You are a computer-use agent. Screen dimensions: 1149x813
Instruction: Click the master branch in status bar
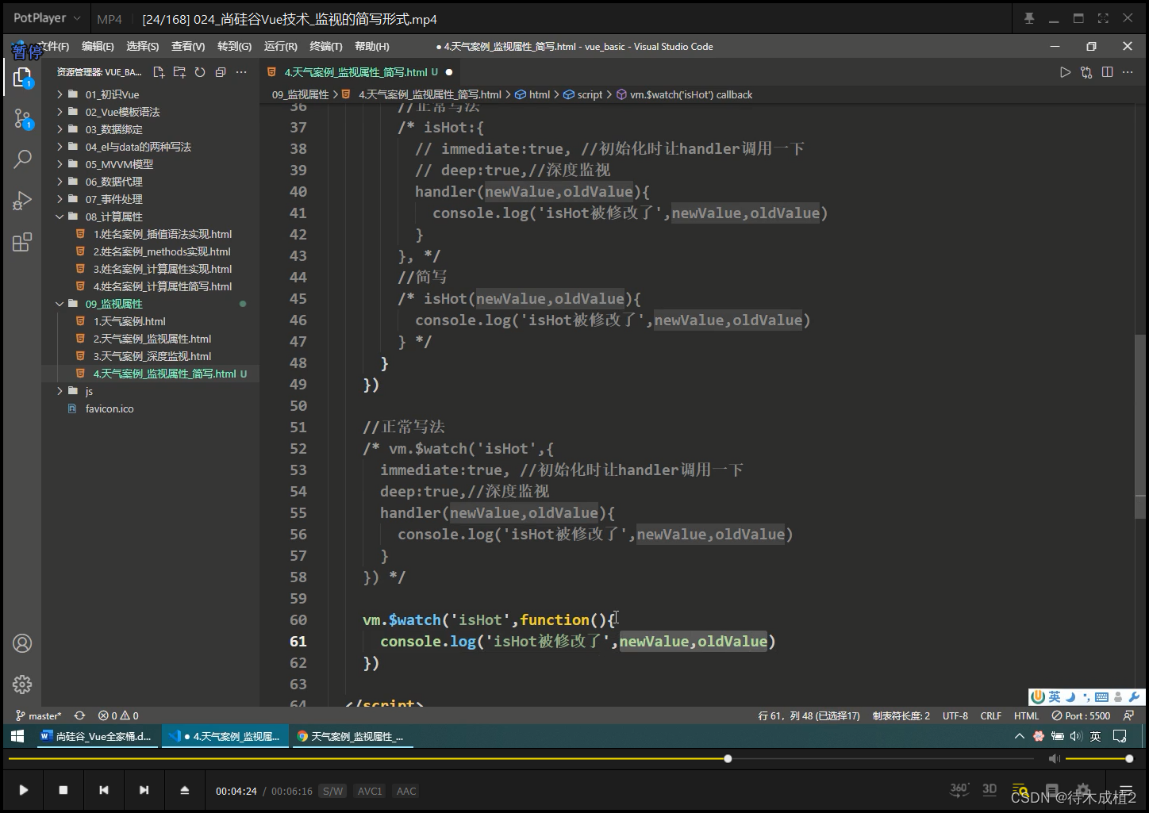tap(38, 715)
